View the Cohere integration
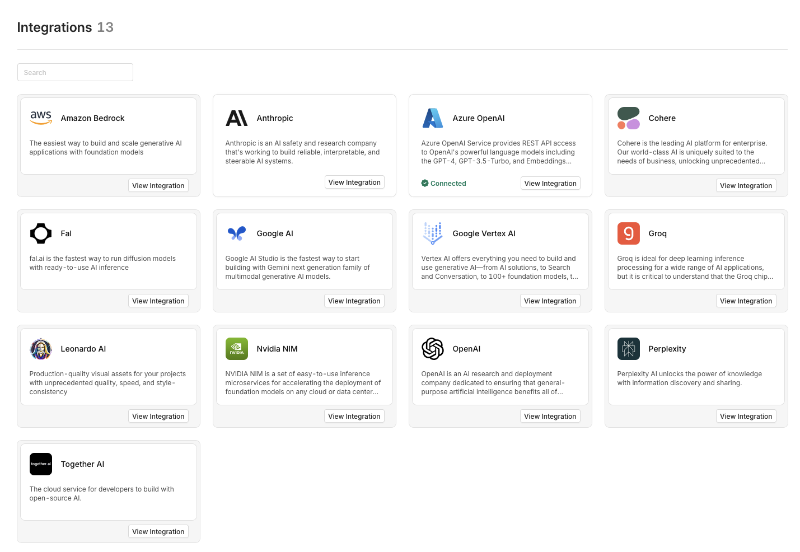 pyautogui.click(x=746, y=186)
